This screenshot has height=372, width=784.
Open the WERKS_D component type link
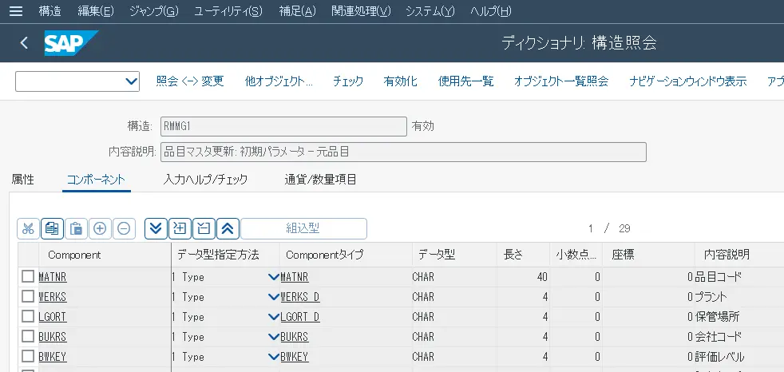[x=300, y=297]
